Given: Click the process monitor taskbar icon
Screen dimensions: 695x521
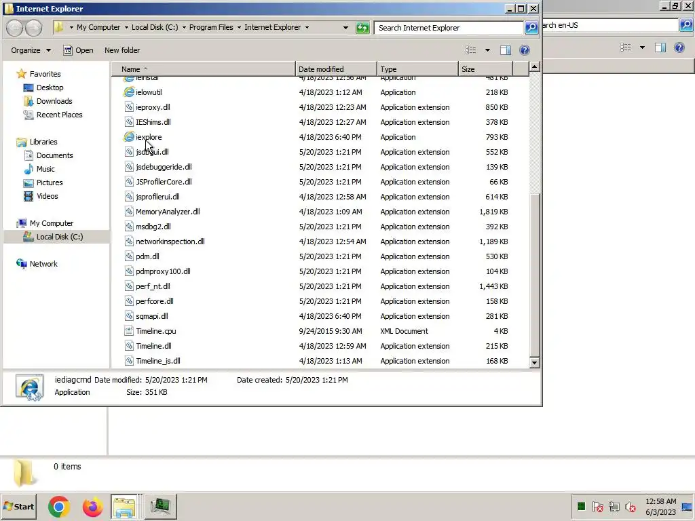Looking at the screenshot, I should click(160, 506).
